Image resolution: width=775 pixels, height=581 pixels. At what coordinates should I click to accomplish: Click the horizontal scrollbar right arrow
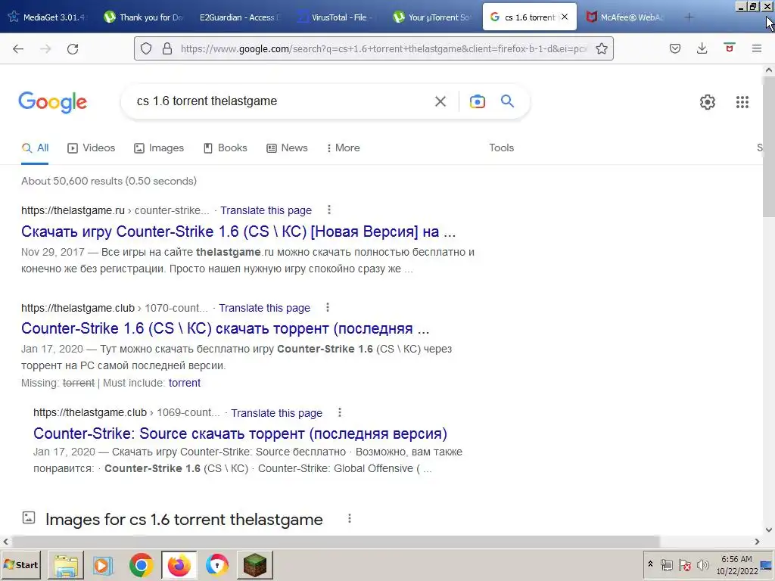click(757, 542)
